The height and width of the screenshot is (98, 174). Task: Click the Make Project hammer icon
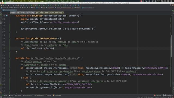pos(31,5)
